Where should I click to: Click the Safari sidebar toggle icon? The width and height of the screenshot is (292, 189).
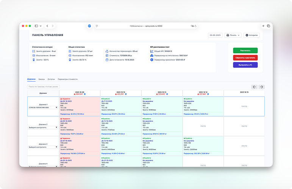tap(36, 26)
